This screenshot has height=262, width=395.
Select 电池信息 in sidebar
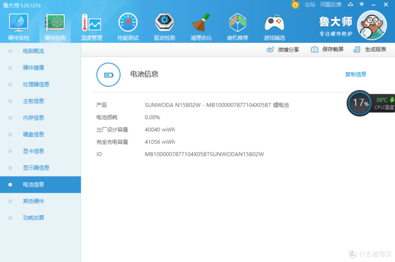tap(40, 185)
